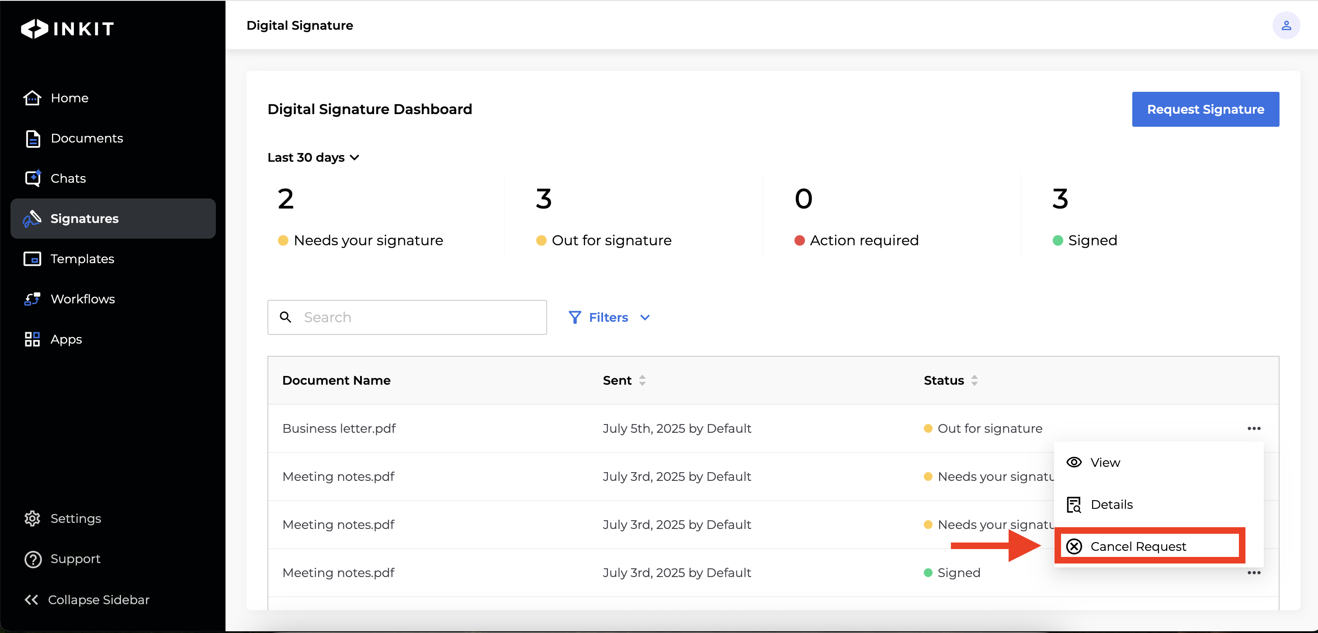
Task: Click the Apps grid icon
Action: [32, 339]
